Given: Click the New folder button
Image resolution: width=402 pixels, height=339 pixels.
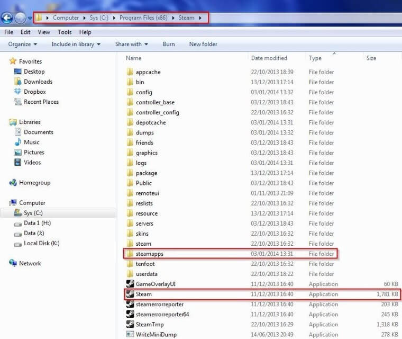Looking at the screenshot, I should [x=203, y=44].
